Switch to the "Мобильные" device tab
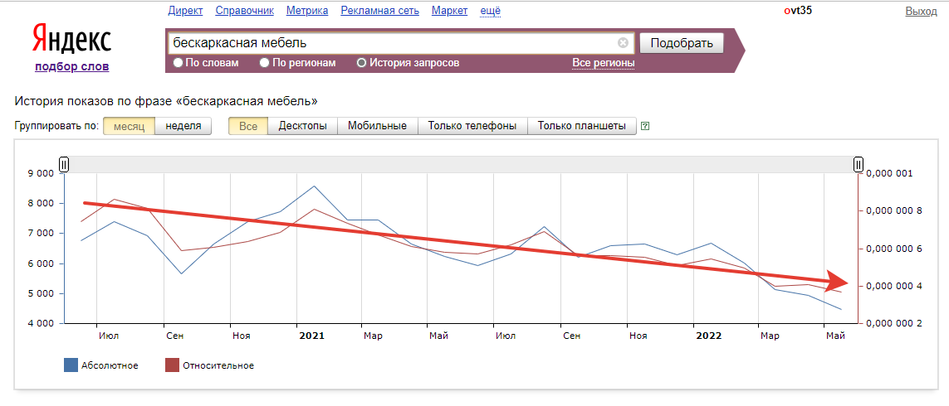949x406 pixels. (x=377, y=126)
